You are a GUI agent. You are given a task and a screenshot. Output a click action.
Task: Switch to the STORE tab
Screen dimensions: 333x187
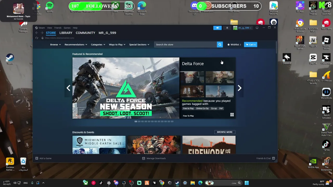pyautogui.click(x=51, y=33)
